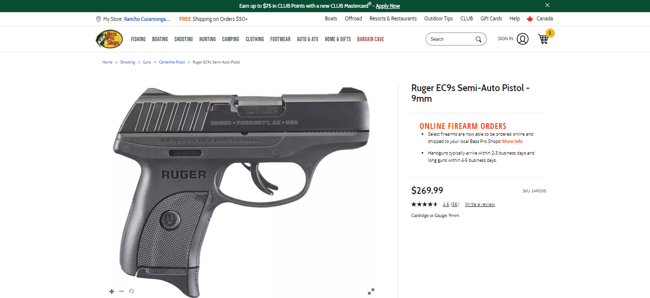The height and width of the screenshot is (298, 650).
Task: Click the Centerfire Pistol breadcrumb
Action: (x=172, y=62)
